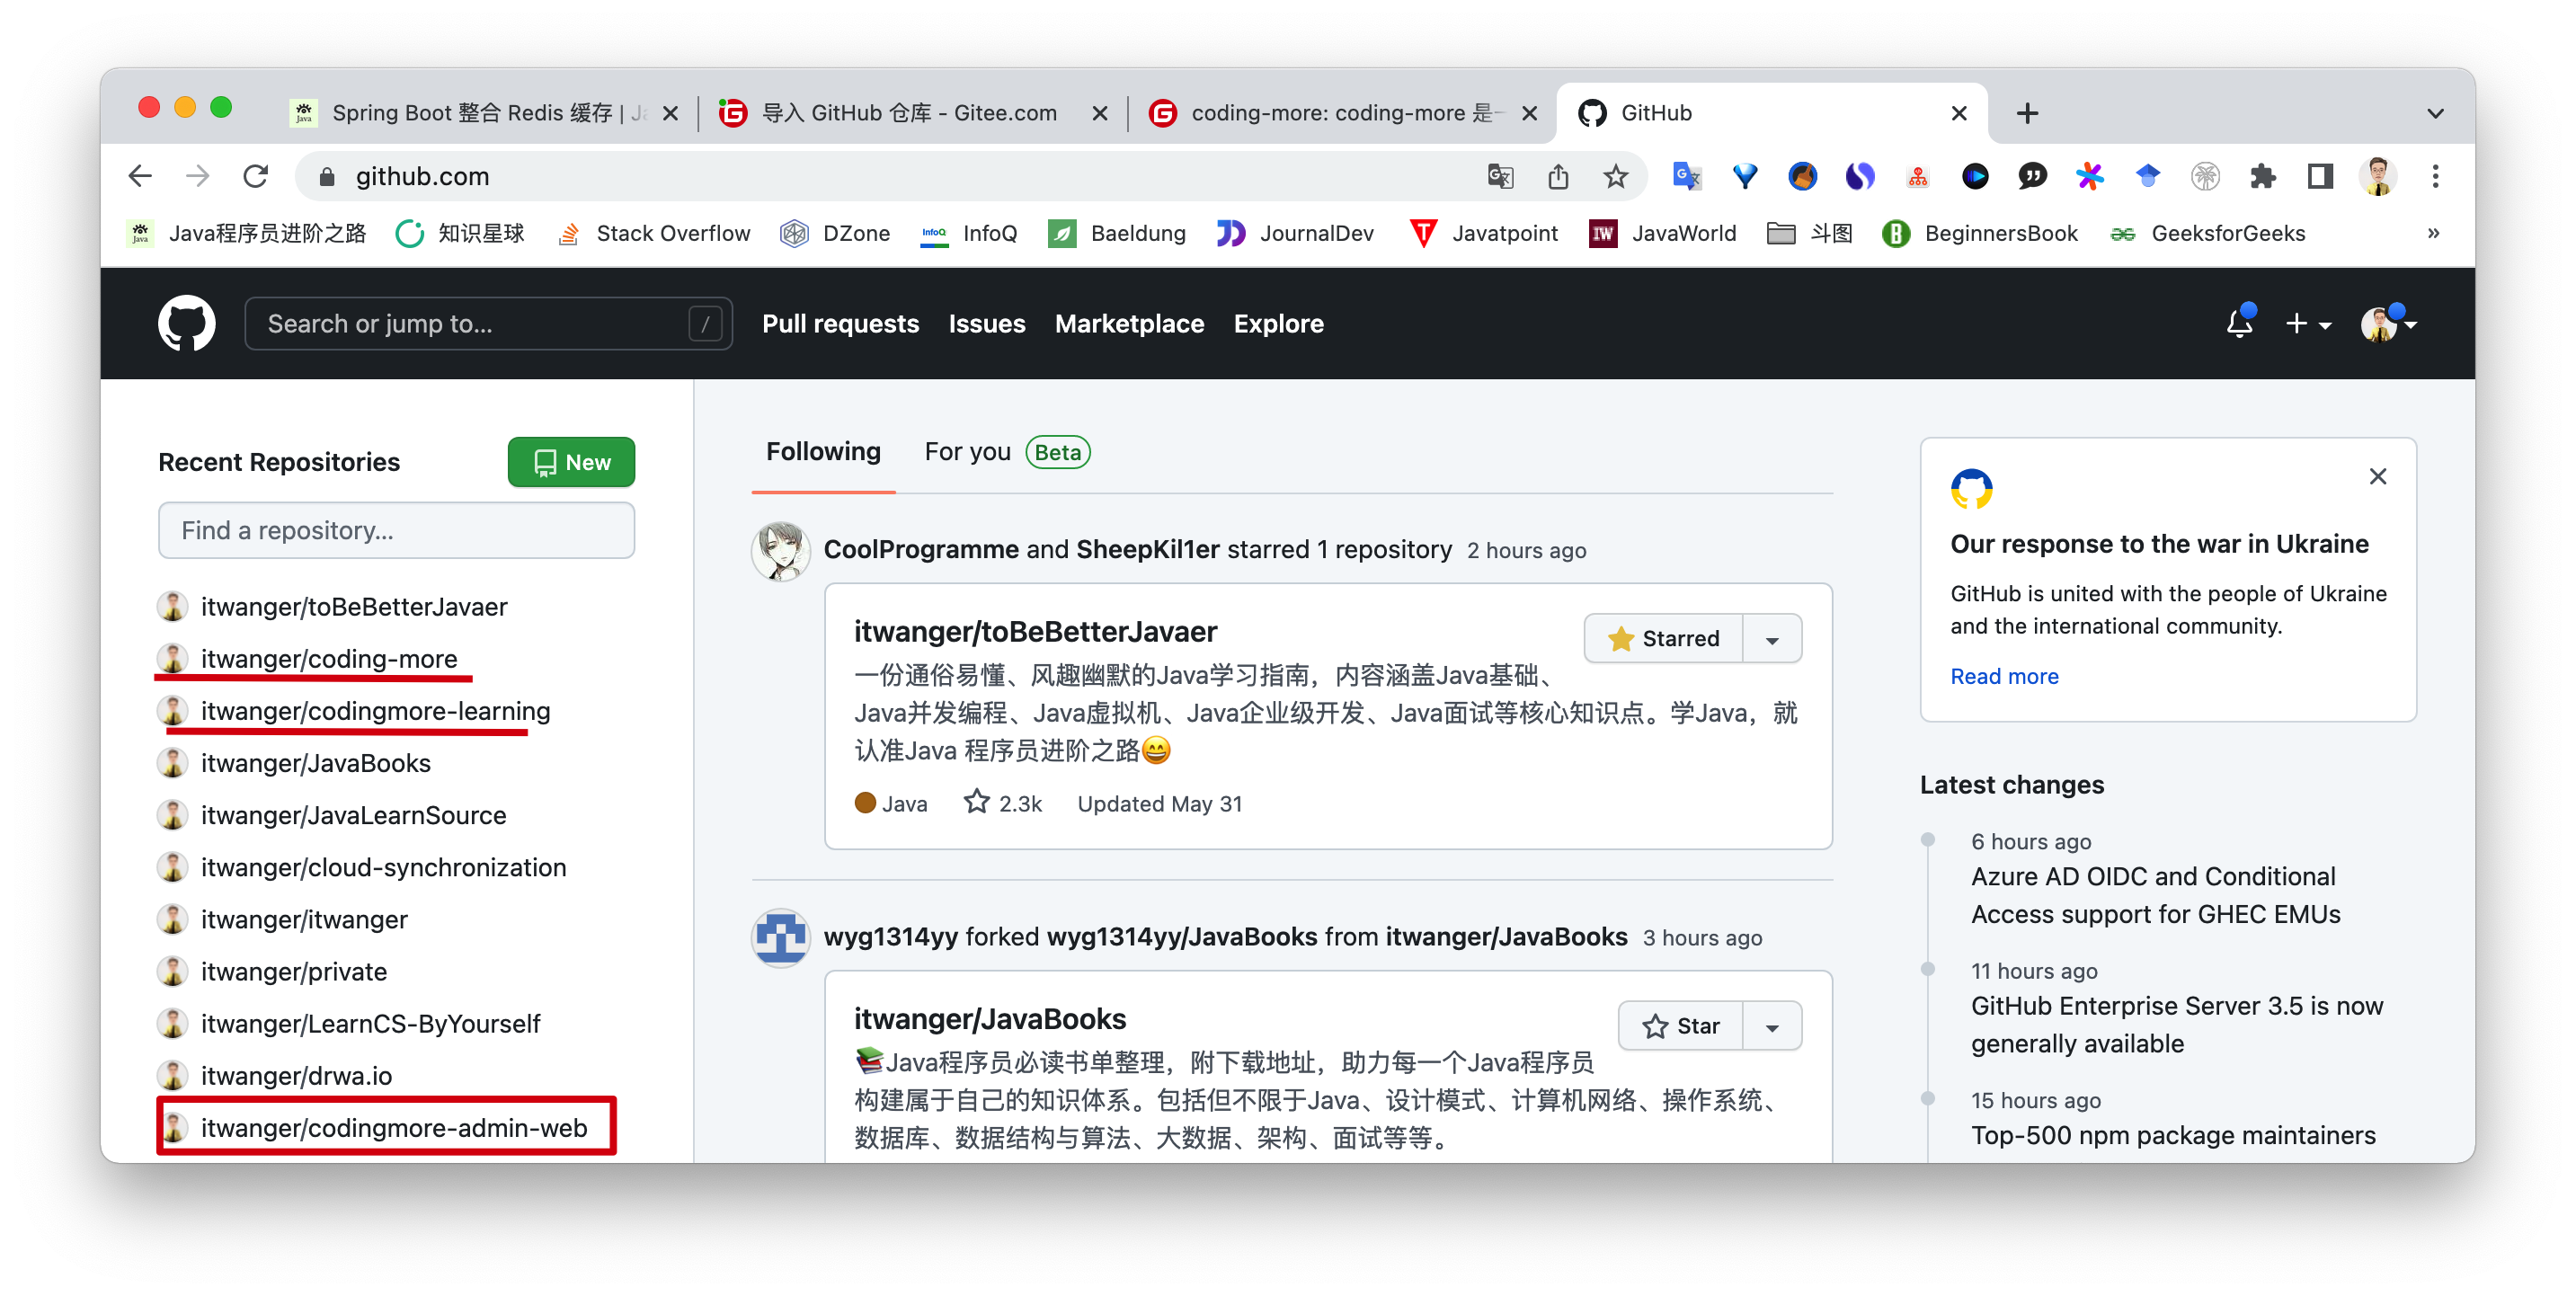This screenshot has width=2576, height=1296.
Task: Unstar the itwanger/toBeBetterJavaer repository
Action: click(1663, 638)
